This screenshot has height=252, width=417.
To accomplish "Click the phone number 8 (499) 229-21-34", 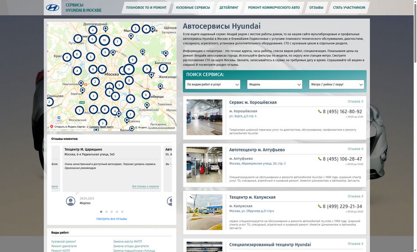I will point(343,206).
